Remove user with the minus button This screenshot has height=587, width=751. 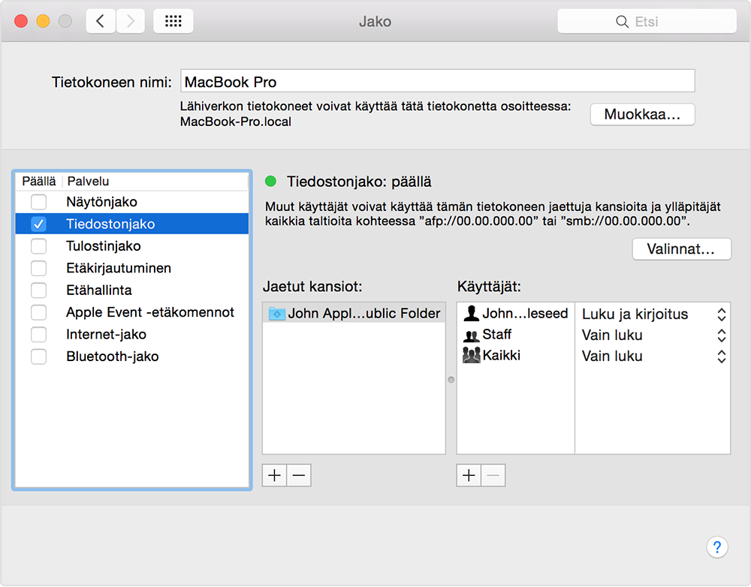click(x=493, y=475)
